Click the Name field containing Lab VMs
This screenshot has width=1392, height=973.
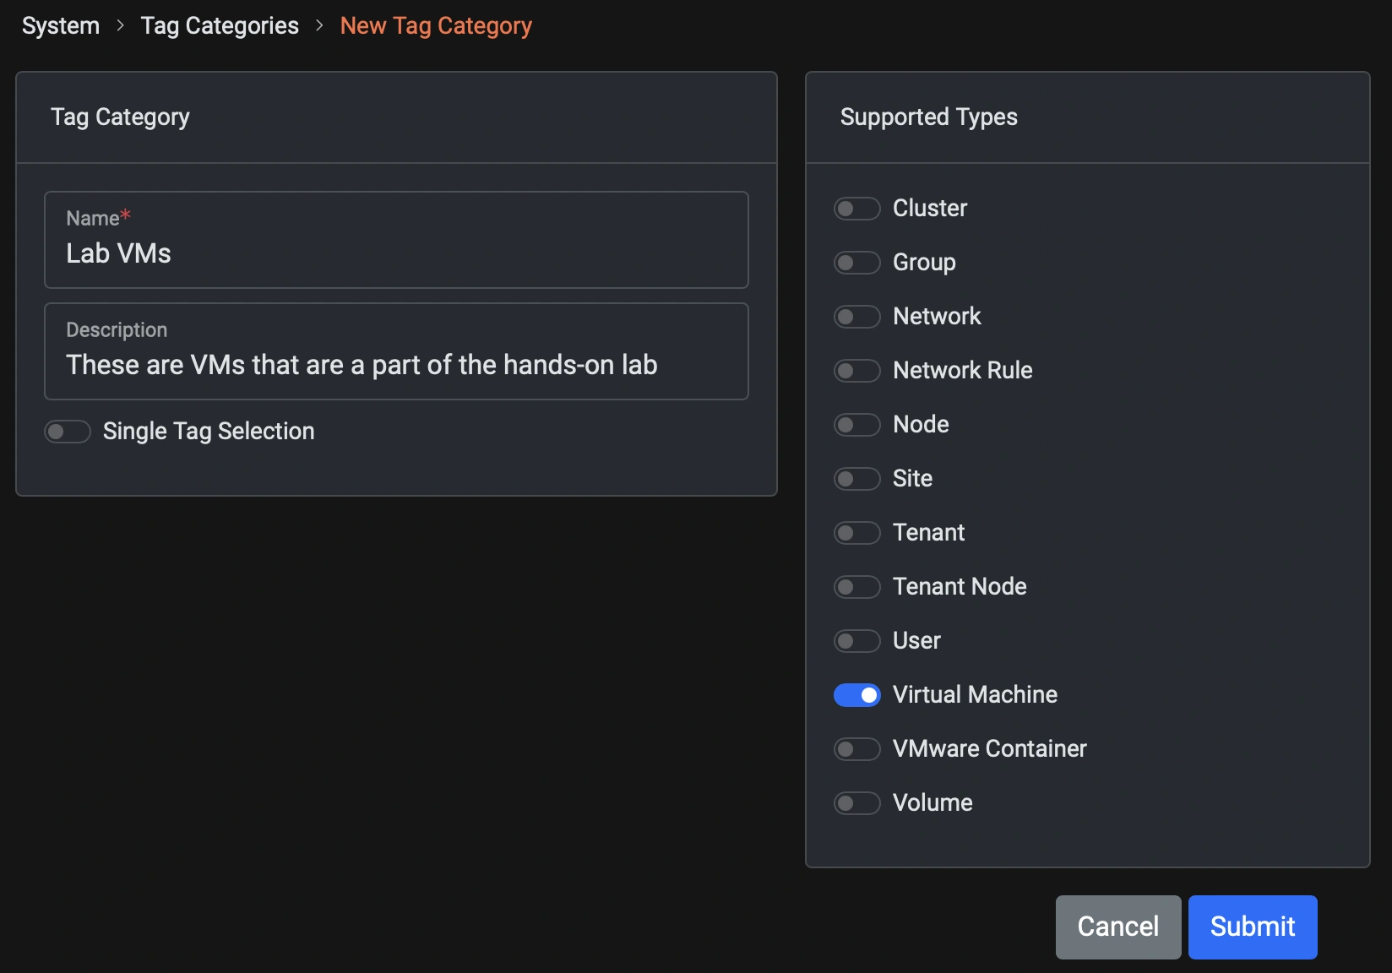click(395, 253)
